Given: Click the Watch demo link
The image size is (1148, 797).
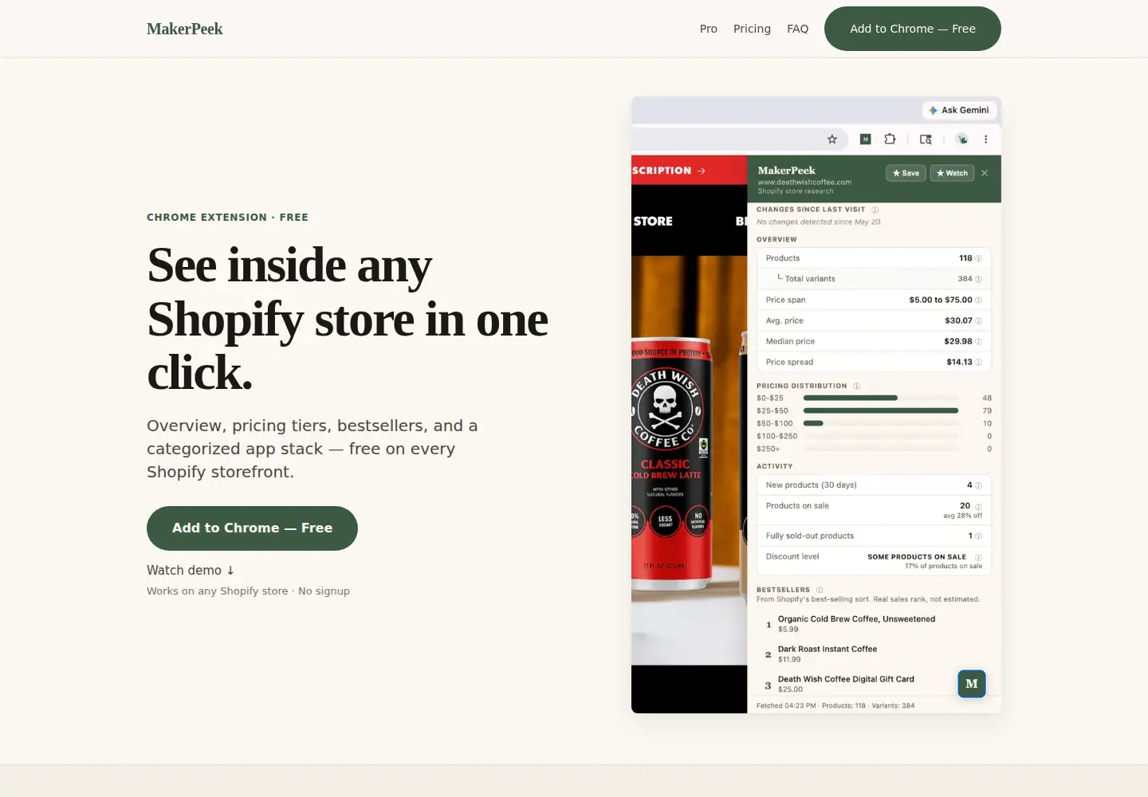Looking at the screenshot, I should point(191,571).
